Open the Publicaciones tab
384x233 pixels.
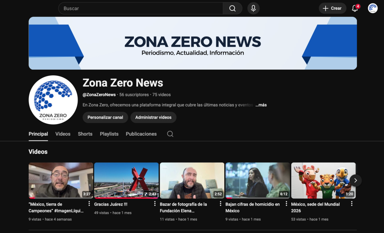pos(141,134)
